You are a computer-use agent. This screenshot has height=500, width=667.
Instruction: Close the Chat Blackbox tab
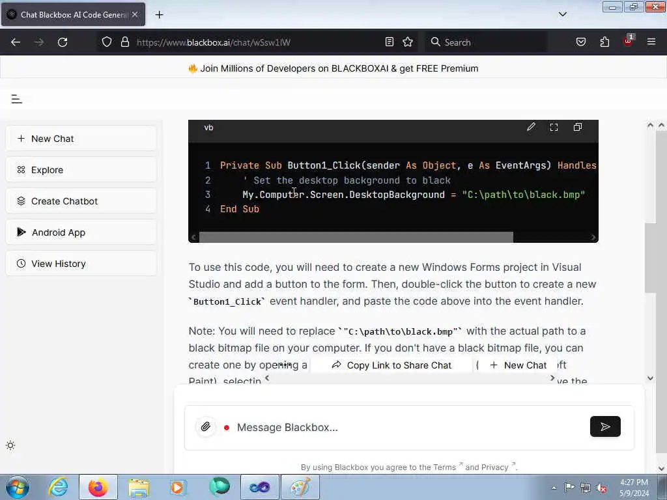pos(135,14)
